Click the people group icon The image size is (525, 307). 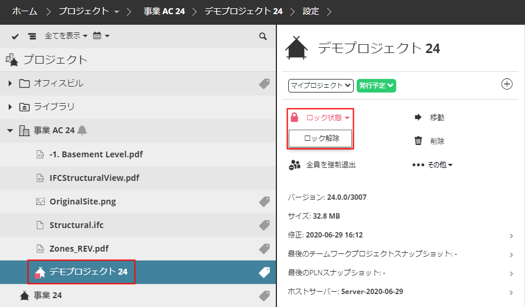point(295,164)
